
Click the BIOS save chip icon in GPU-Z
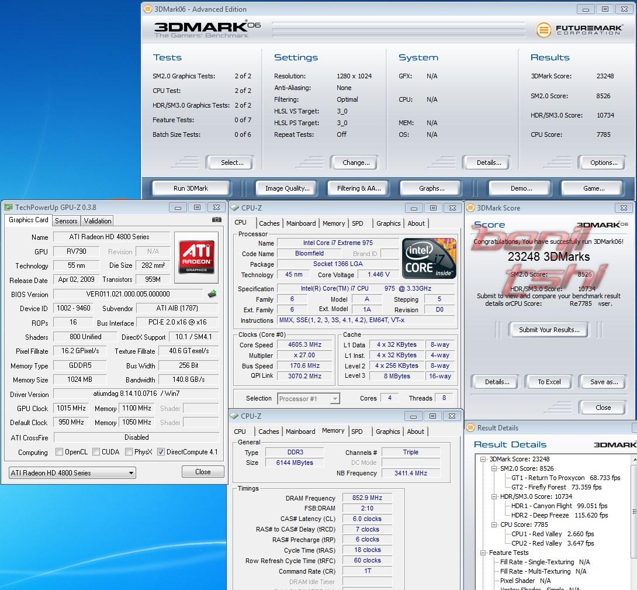click(x=212, y=294)
